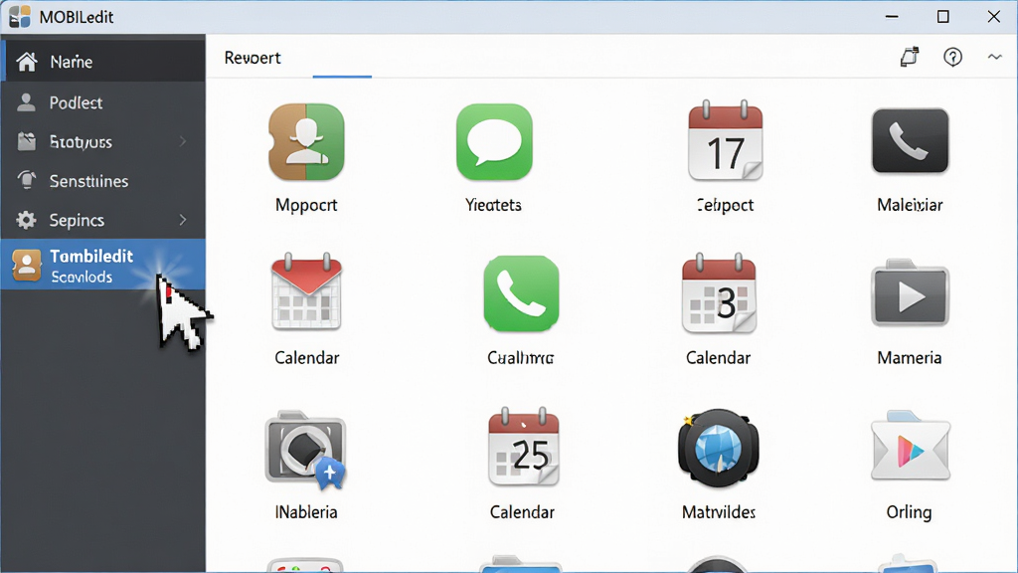Open the Yieatets messages icon
This screenshot has width=1018, height=573.
pos(494,141)
